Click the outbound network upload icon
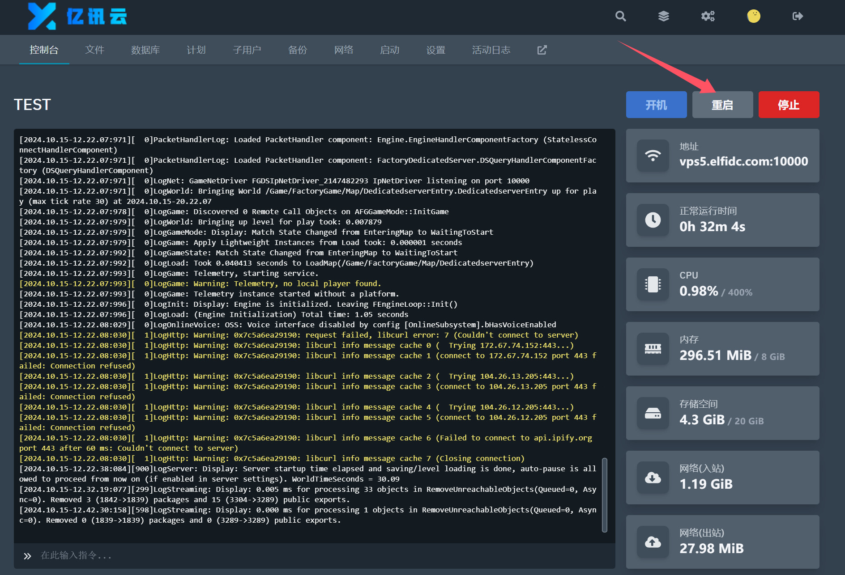 click(x=653, y=542)
